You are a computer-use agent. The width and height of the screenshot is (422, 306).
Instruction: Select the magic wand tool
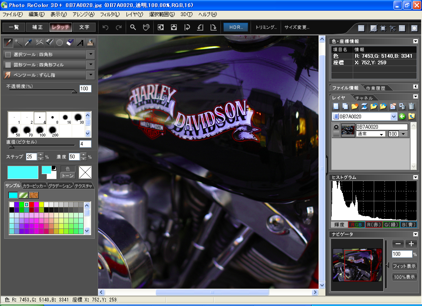tap(18, 42)
